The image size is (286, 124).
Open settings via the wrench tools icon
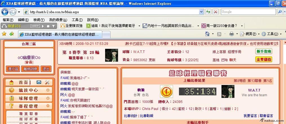pyautogui.click(x=47, y=82)
